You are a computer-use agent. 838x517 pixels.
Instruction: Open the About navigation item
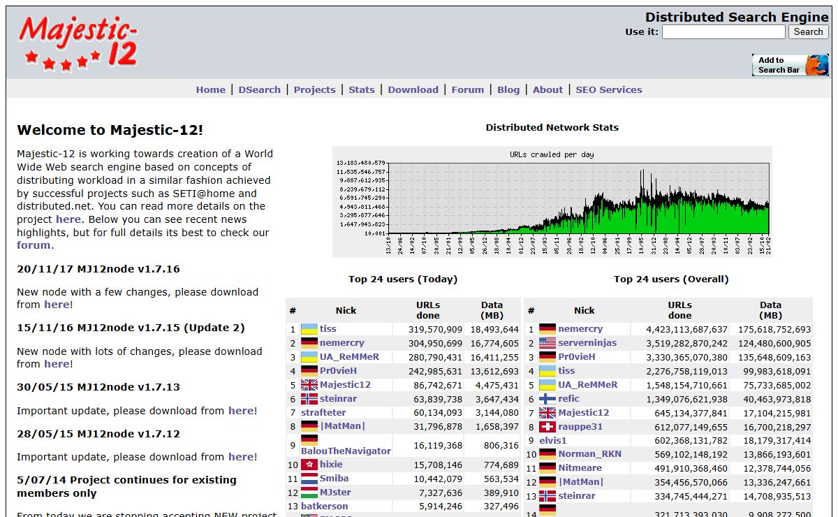tap(547, 89)
